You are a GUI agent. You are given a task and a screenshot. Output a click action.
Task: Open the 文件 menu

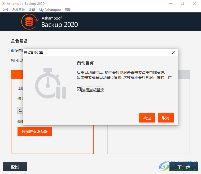5,10
